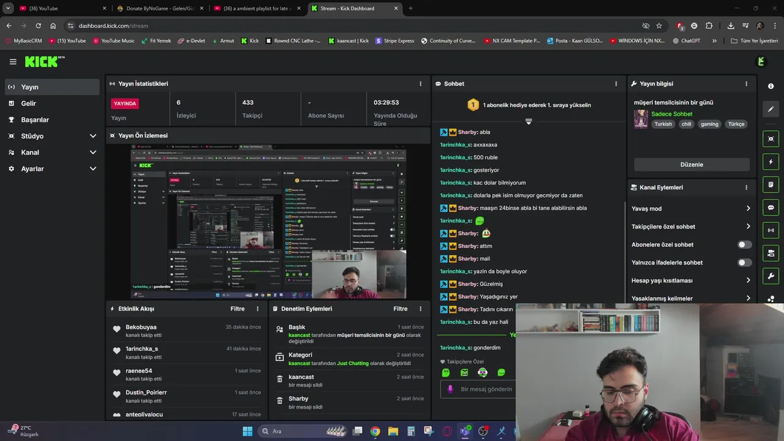Screen dimensions: 784x441
Task: Open Yayın İstatistikleri panel three-dot menu
Action: point(420,83)
